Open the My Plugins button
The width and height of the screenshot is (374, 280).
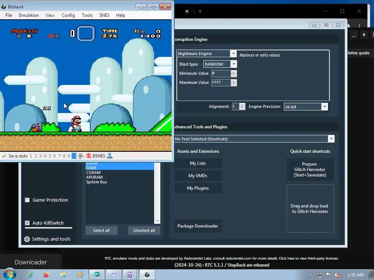click(x=198, y=188)
